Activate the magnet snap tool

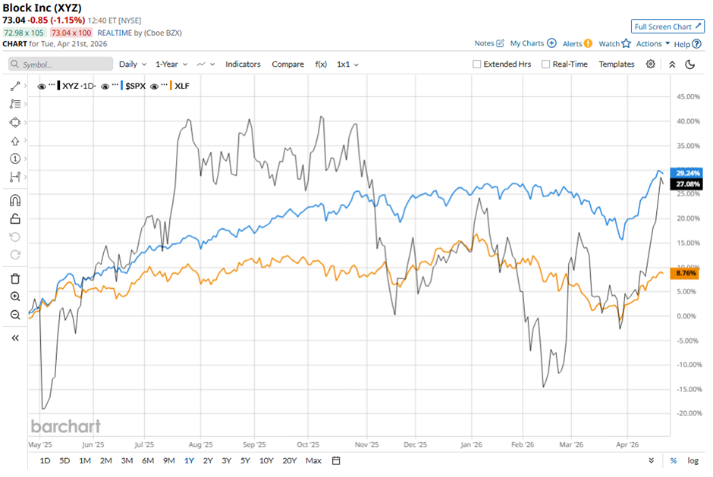coord(15,201)
